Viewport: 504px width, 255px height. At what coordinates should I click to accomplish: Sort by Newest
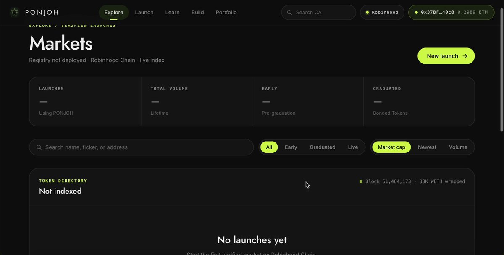[x=427, y=147]
